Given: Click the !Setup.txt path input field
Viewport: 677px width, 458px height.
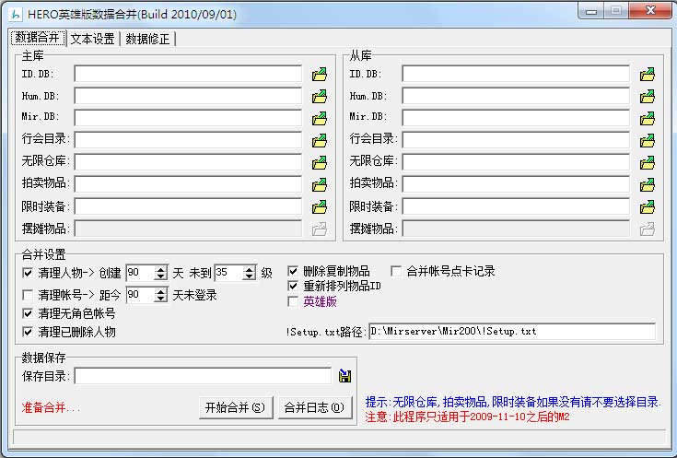Looking at the screenshot, I should (x=511, y=332).
